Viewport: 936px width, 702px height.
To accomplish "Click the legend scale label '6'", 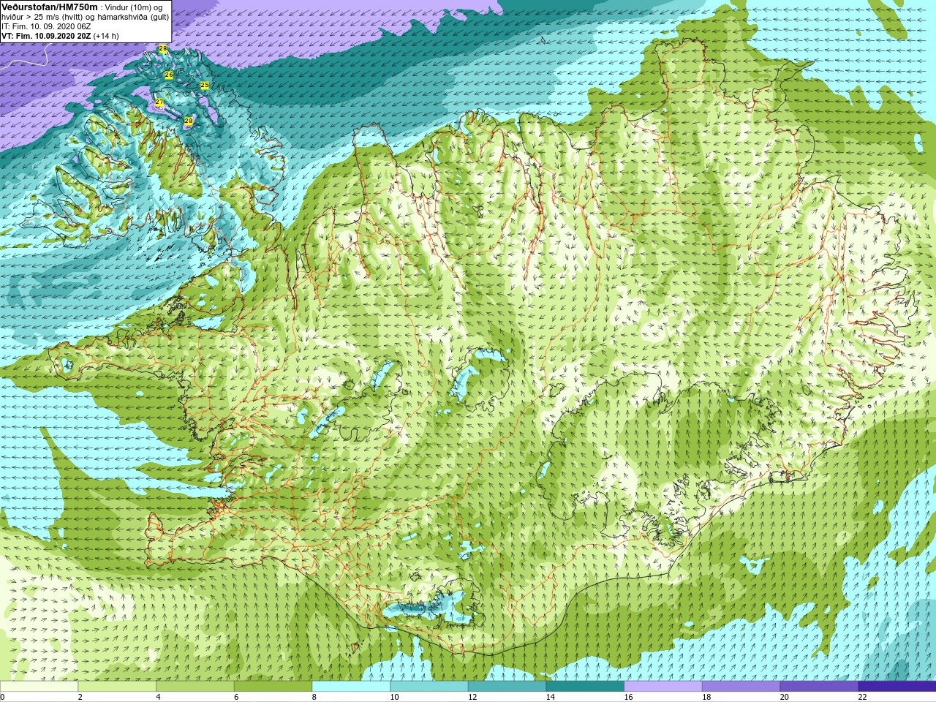I will [x=236, y=697].
